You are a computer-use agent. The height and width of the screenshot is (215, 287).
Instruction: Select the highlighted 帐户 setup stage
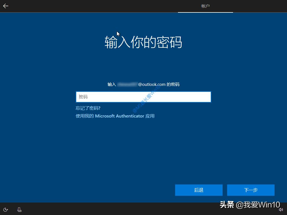coord(205,6)
